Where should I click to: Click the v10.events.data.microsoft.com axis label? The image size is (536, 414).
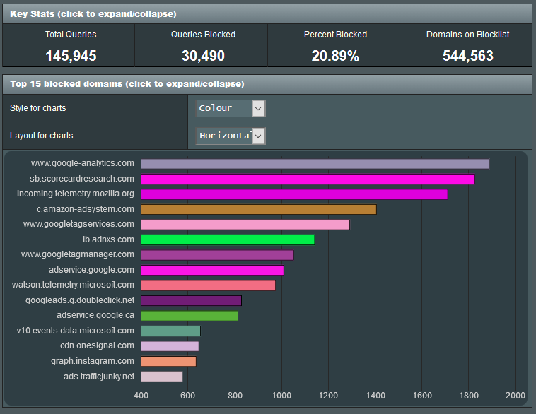click(75, 331)
